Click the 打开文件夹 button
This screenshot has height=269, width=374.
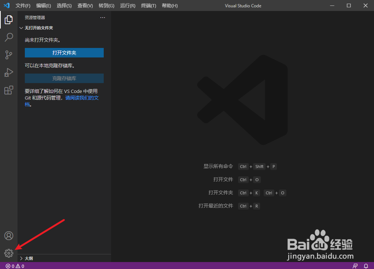64,53
